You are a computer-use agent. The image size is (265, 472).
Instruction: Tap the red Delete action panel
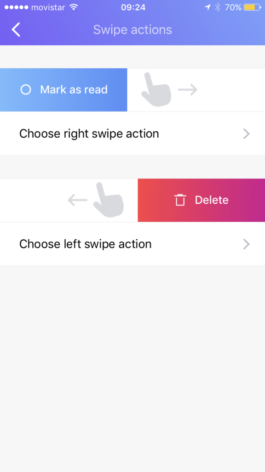pyautogui.click(x=202, y=200)
